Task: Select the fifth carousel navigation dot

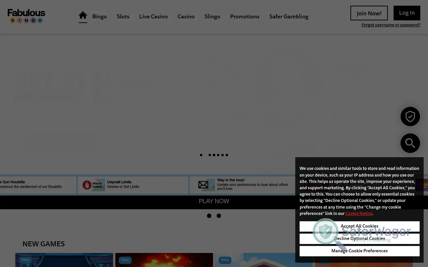Action: pos(222,155)
